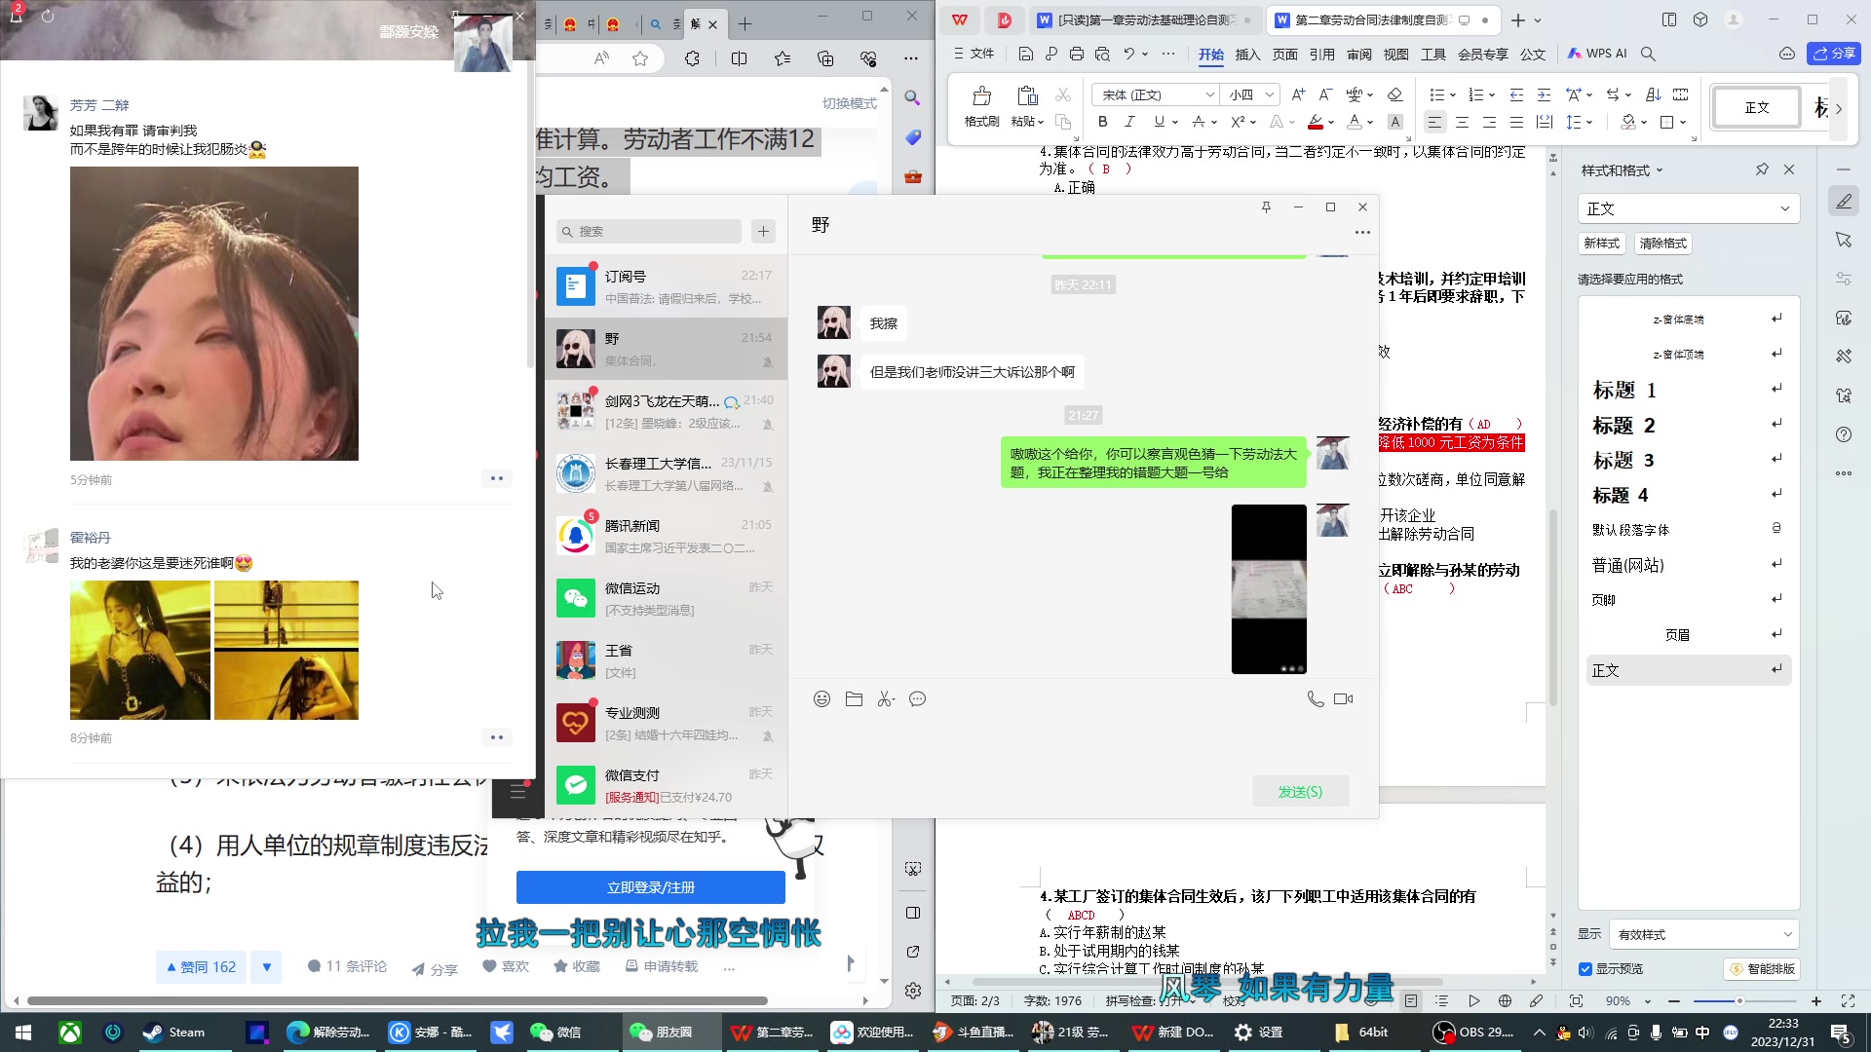This screenshot has height=1052, width=1871.
Task: Open the 文件 menu in WPS
Action: pyautogui.click(x=974, y=54)
